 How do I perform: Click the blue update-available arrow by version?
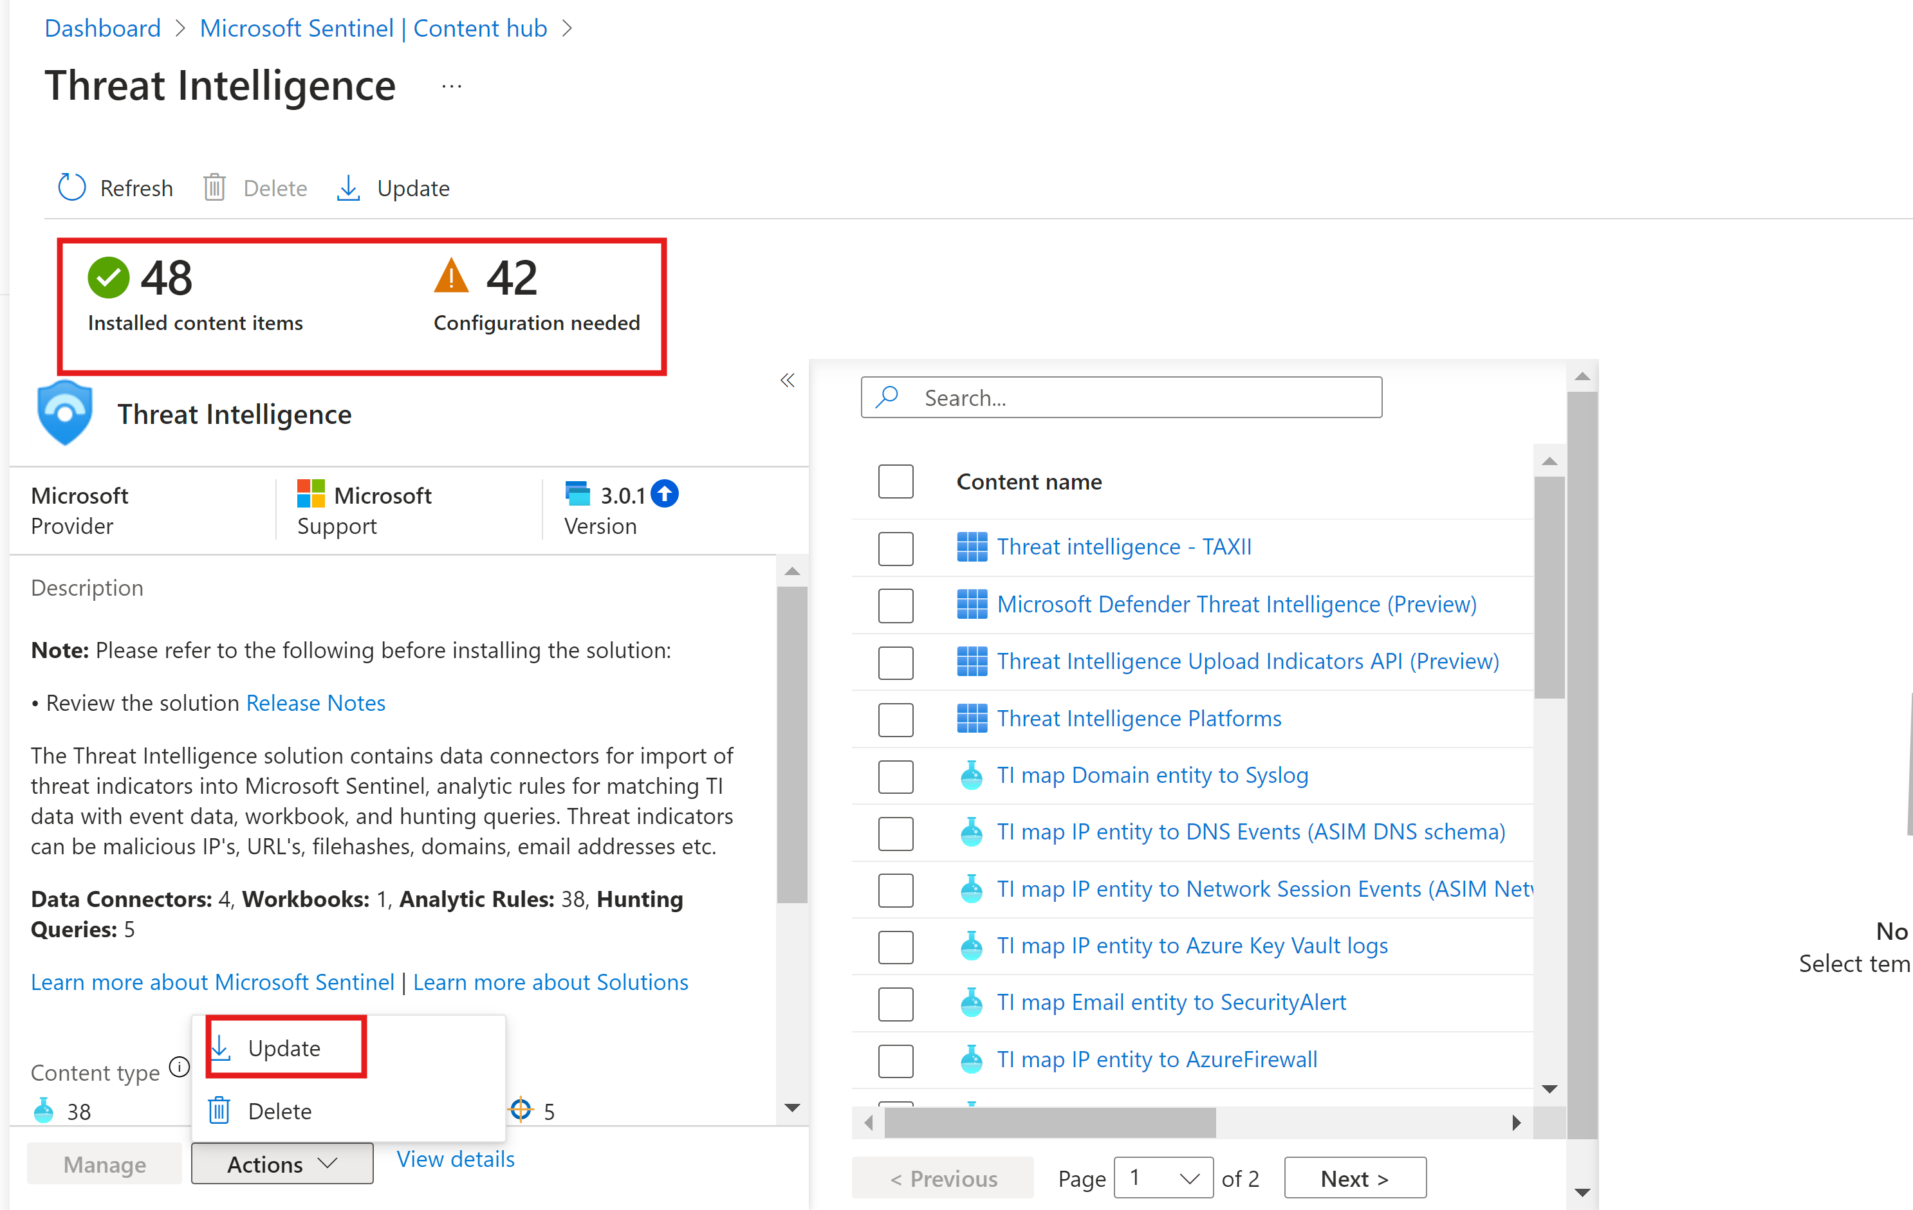click(x=664, y=494)
